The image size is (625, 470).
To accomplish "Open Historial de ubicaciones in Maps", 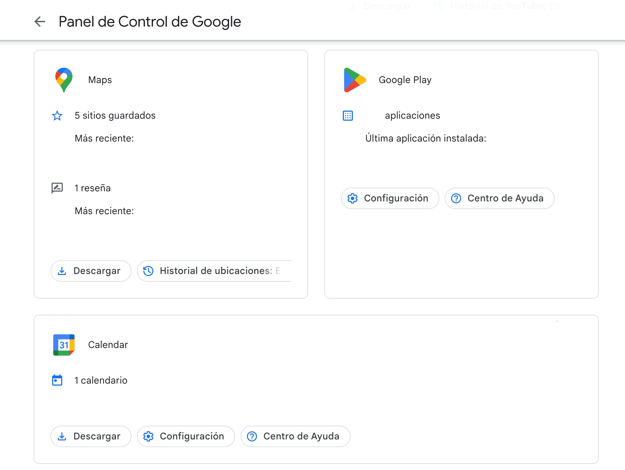I will click(x=214, y=271).
